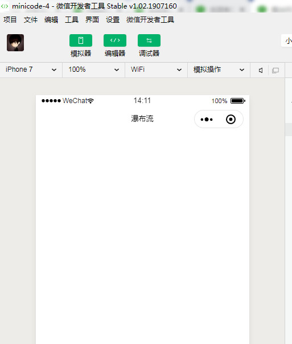Image resolution: width=292 pixels, height=344 pixels.
Task: Open the 项目 menu
Action: (x=10, y=20)
